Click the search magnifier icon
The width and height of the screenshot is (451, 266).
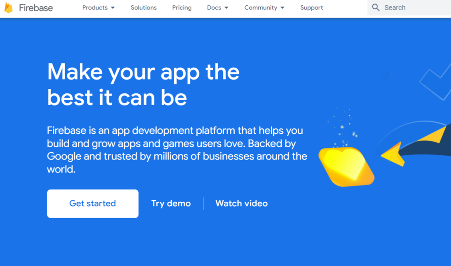[376, 7]
